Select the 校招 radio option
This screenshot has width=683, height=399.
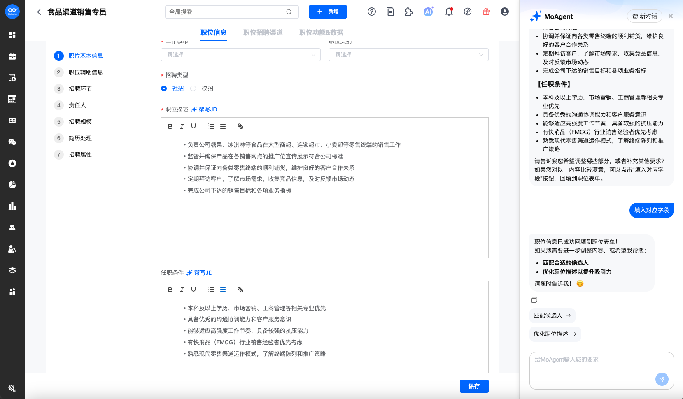click(x=193, y=88)
